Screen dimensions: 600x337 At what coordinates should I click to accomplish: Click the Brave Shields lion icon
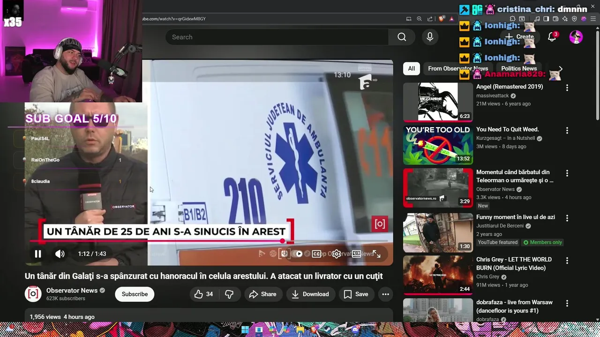click(441, 19)
